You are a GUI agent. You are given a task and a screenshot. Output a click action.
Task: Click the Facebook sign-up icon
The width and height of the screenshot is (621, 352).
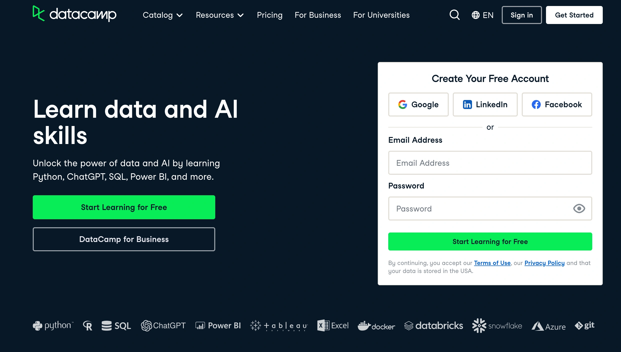[556, 104]
